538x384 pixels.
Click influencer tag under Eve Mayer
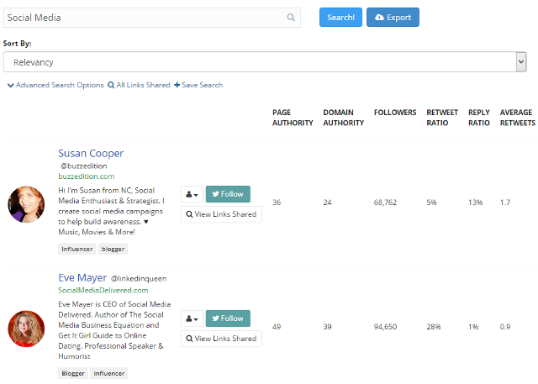tap(109, 373)
